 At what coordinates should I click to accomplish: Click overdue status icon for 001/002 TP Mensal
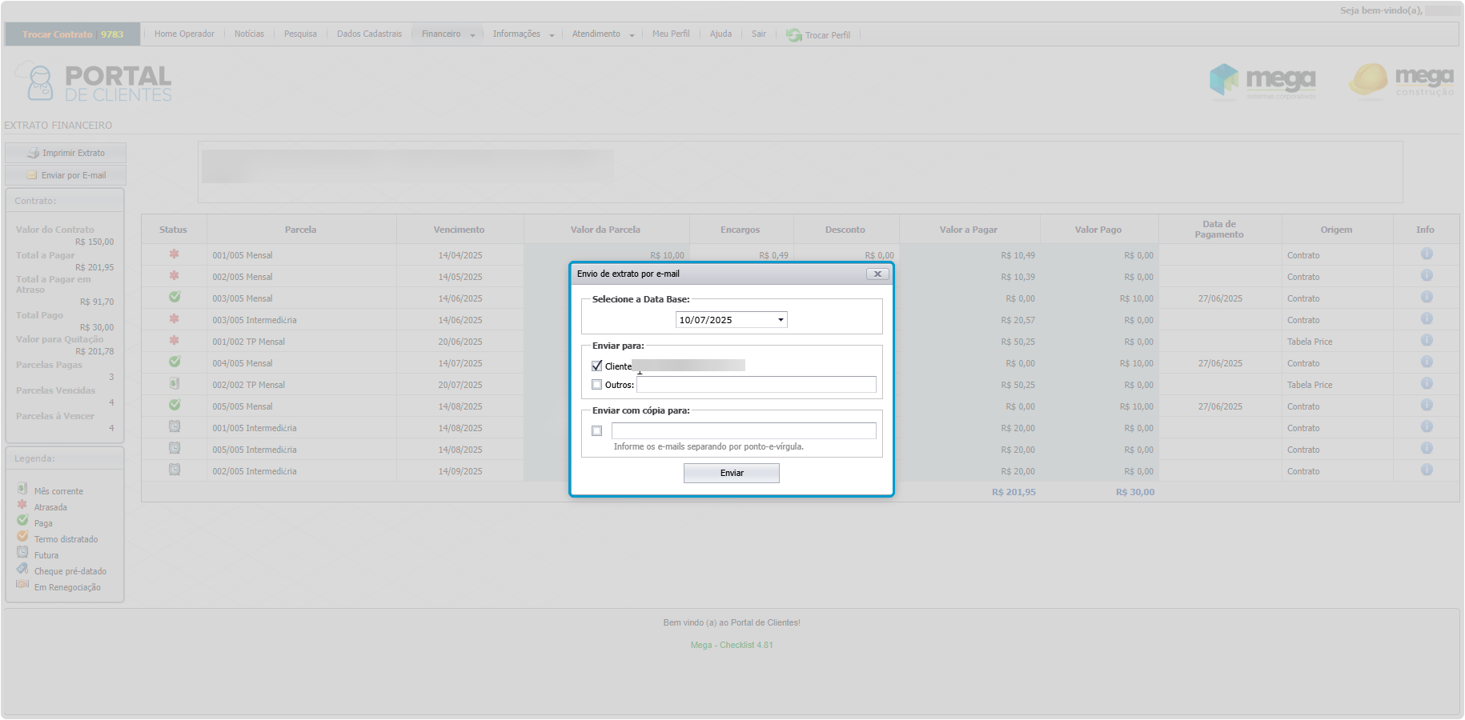tap(174, 340)
